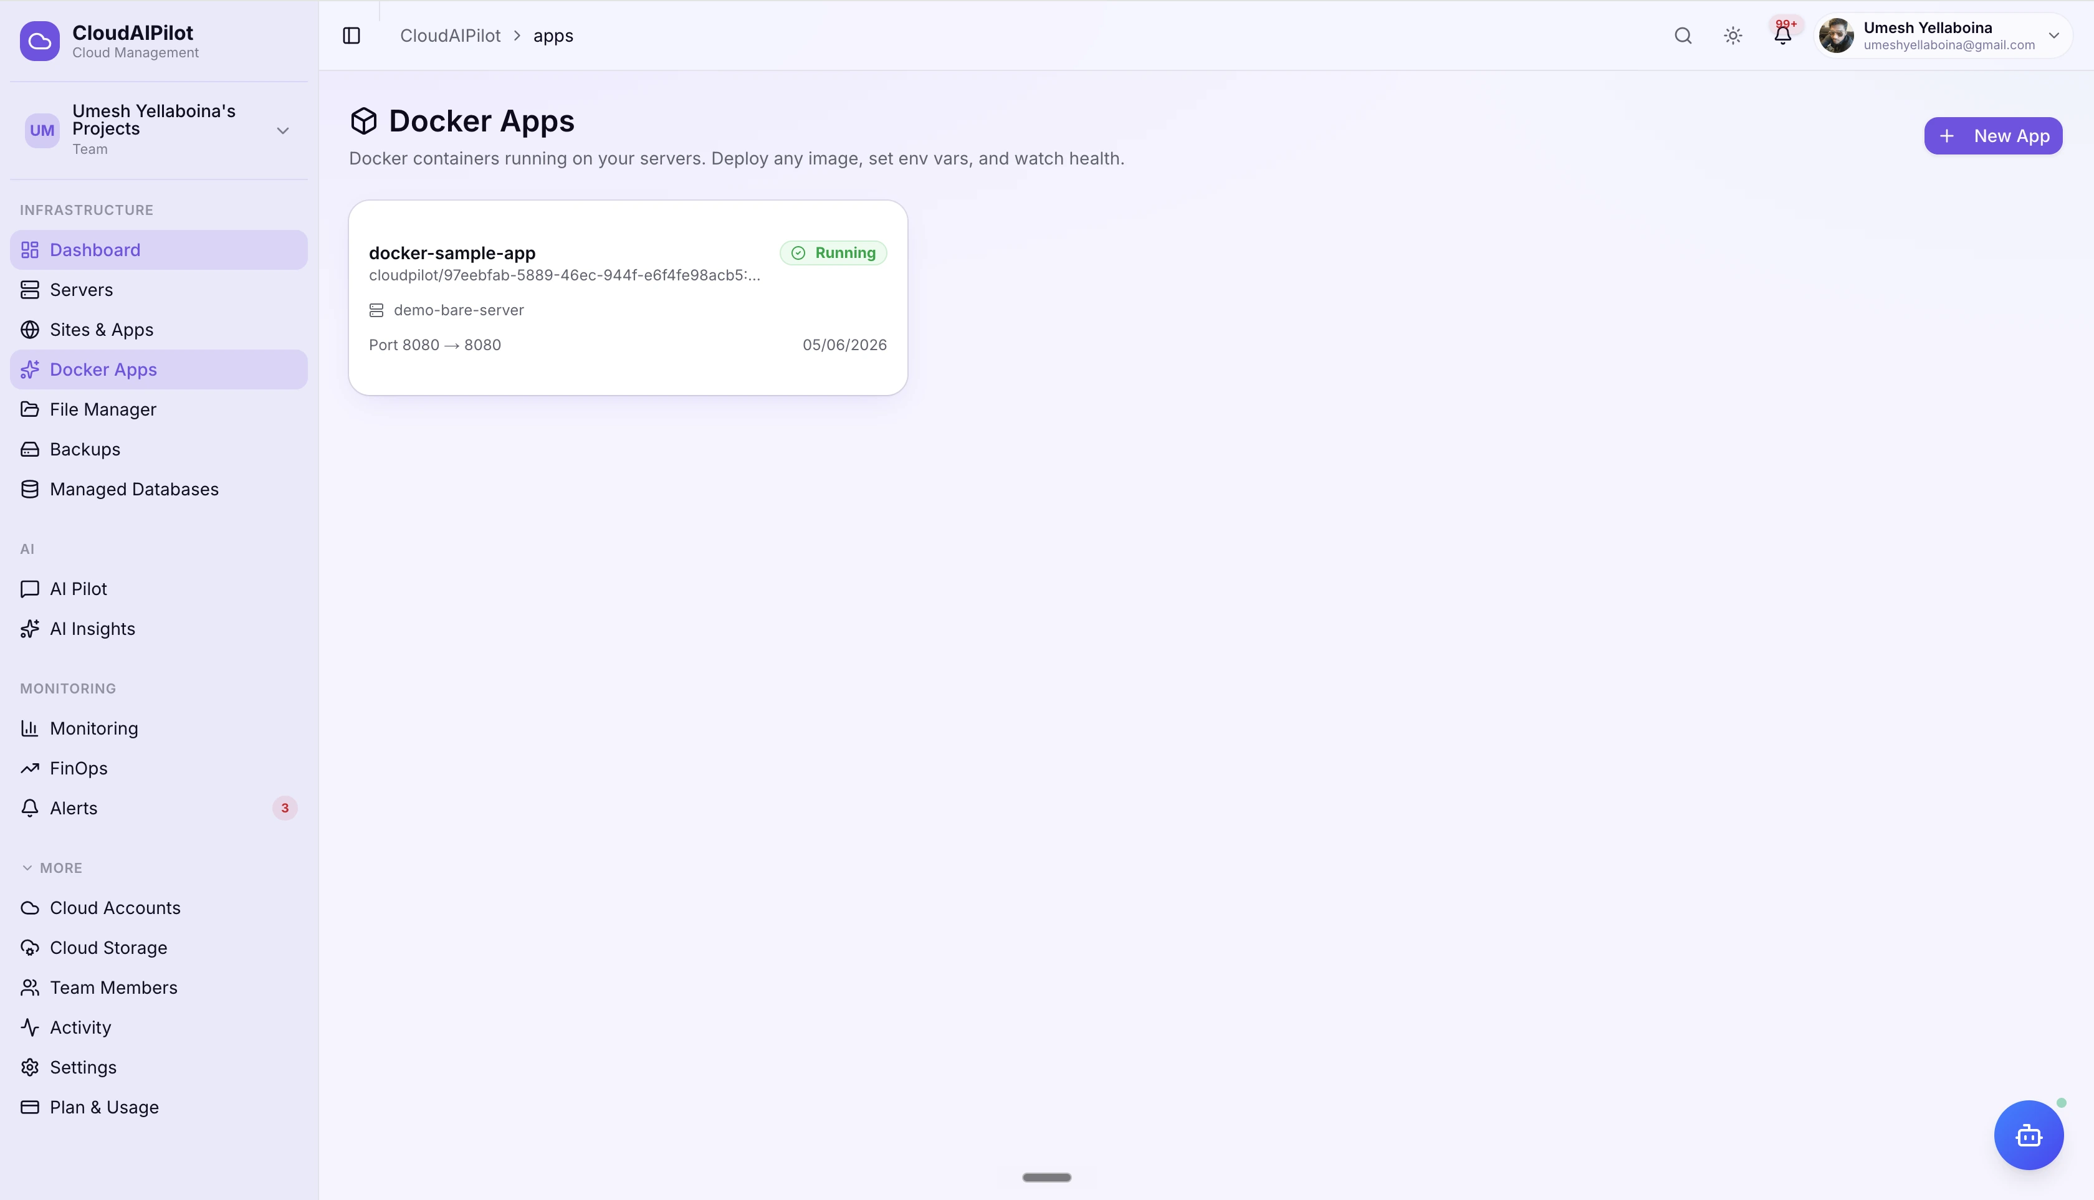The height and width of the screenshot is (1200, 2094).
Task: Click the Activity pulse icon
Action: pos(30,1028)
